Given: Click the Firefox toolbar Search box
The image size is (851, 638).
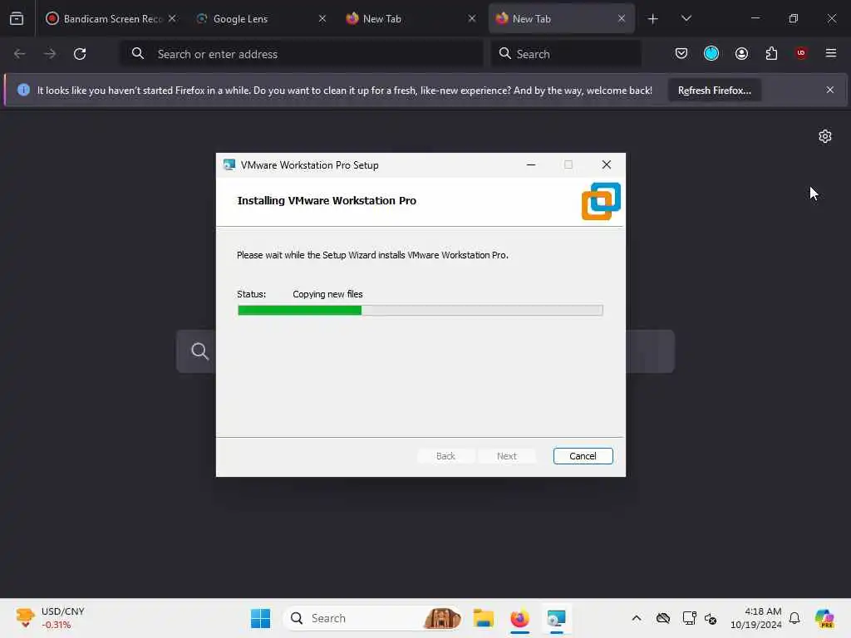Looking at the screenshot, I should 565,54.
